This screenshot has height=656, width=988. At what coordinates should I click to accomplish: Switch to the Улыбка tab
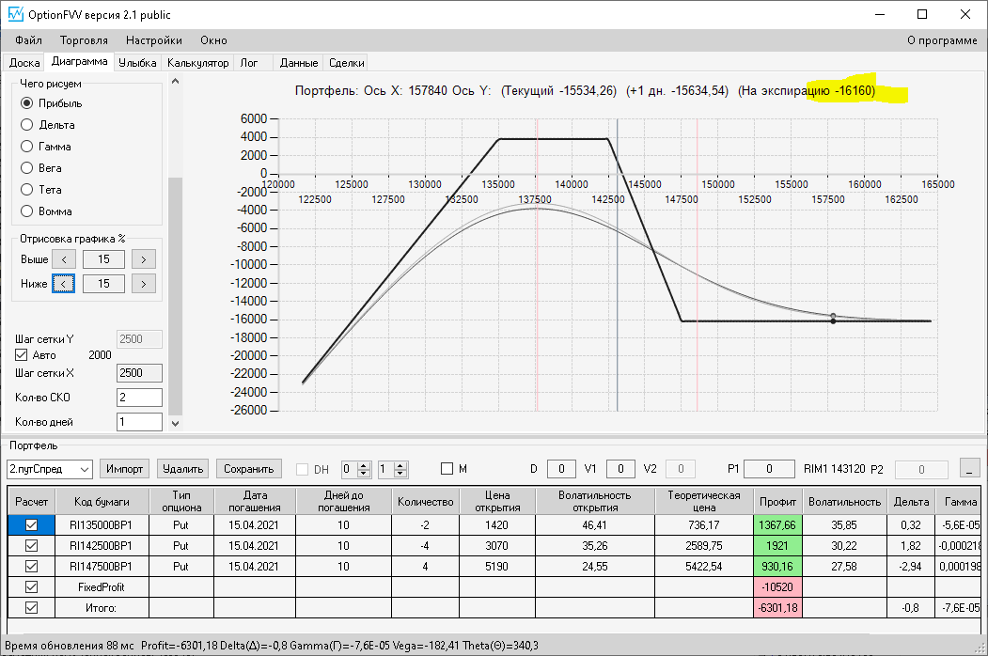tap(137, 62)
